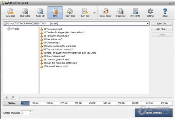Select 07 Sweet dreams.mp3
The height and width of the screenshot is (119, 175).
(x=54, y=56)
